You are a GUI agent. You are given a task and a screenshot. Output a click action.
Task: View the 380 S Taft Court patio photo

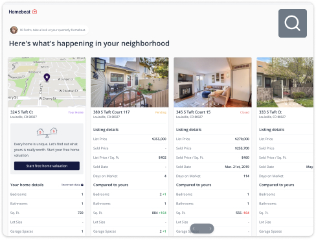click(x=130, y=82)
